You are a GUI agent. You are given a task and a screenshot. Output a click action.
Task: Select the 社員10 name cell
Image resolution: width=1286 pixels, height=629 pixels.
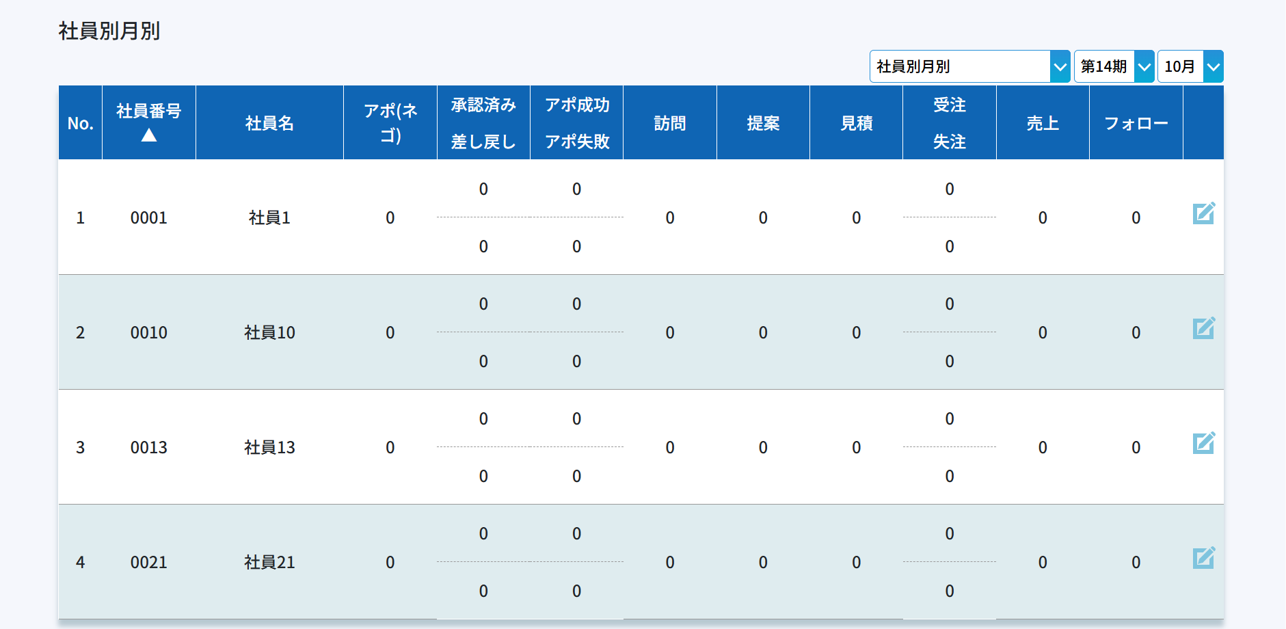tap(269, 333)
